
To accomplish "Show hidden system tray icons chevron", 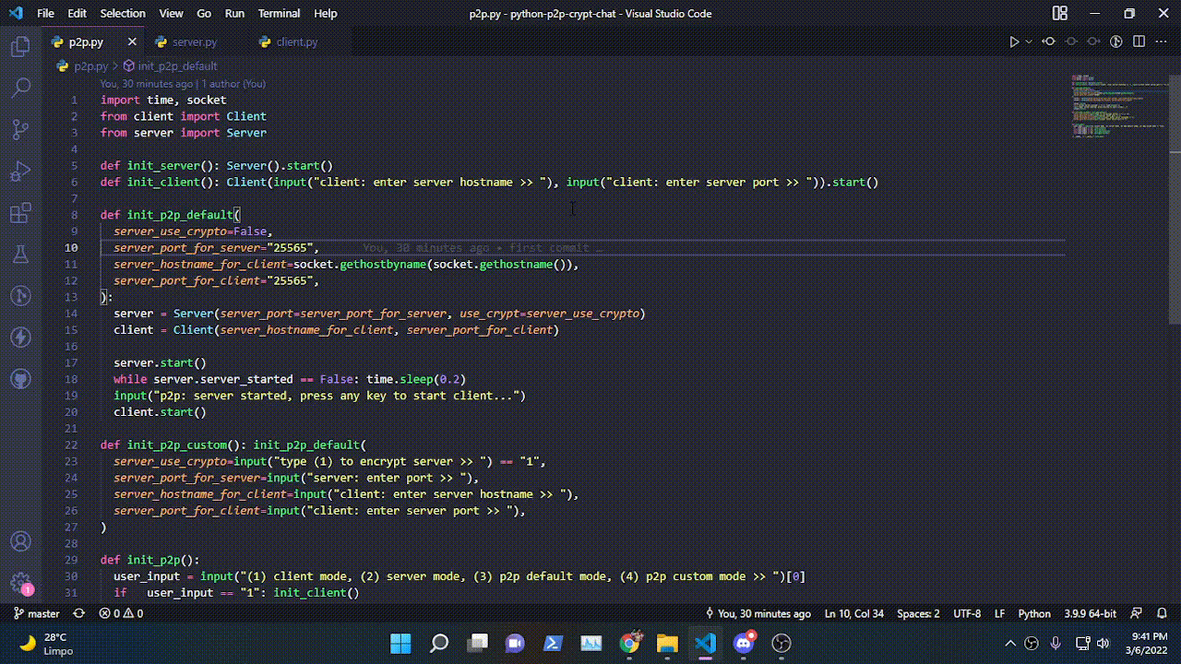I will 1010,643.
